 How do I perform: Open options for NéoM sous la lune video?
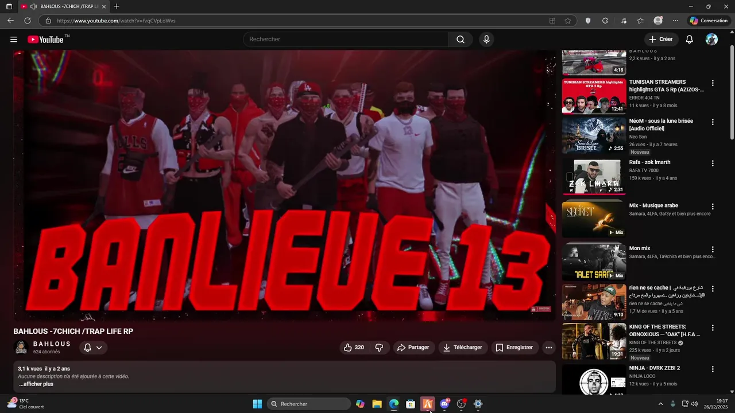point(713,122)
